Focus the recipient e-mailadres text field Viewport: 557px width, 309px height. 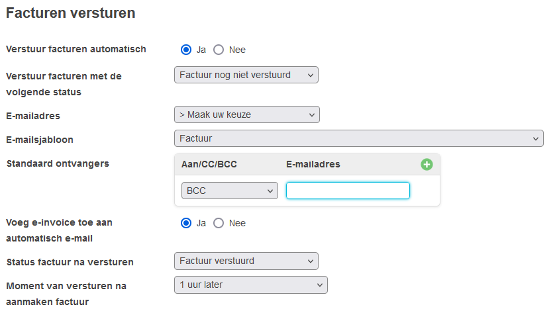[348, 191]
